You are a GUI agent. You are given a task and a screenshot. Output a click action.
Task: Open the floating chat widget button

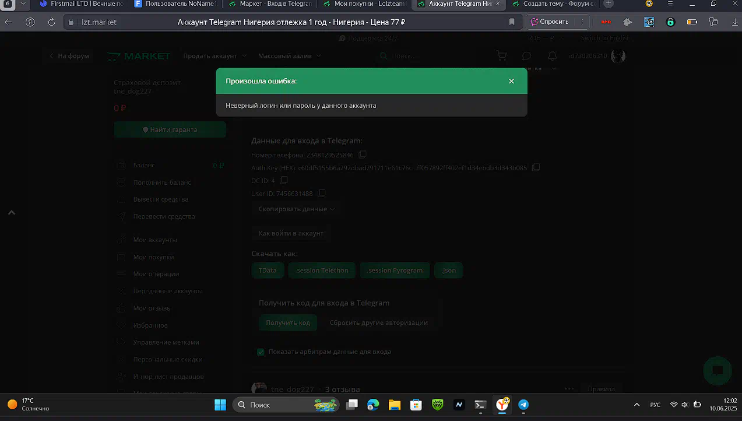[718, 371]
